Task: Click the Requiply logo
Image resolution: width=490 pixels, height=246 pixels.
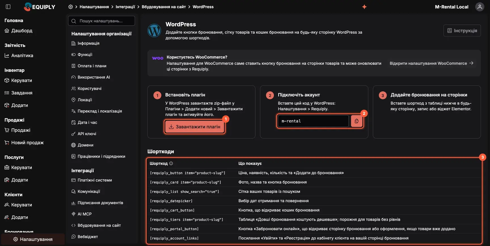Action: 40,7
